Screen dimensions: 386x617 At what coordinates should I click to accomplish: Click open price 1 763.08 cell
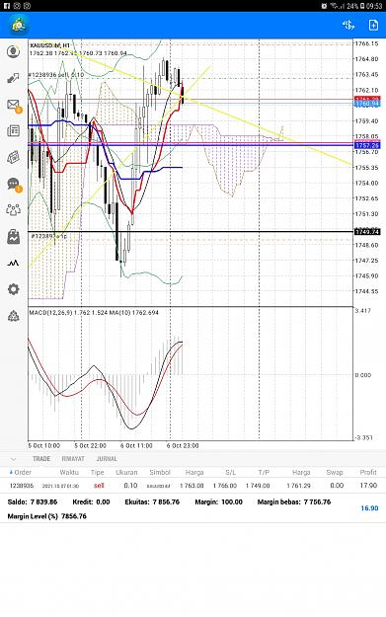point(192,486)
